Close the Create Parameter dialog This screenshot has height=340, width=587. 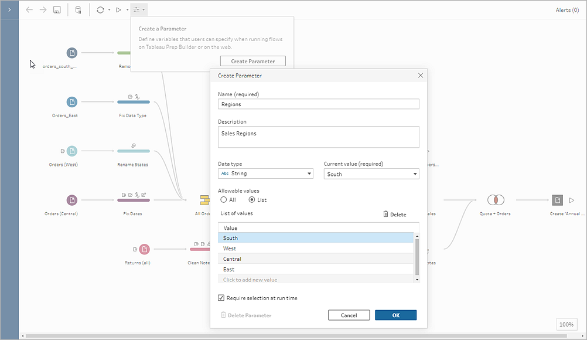(x=421, y=75)
